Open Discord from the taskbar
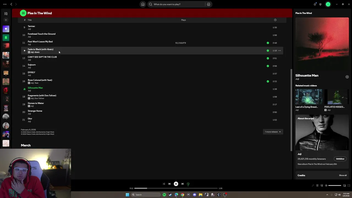The width and height of the screenshot is (352, 198). pyautogui.click(x=194, y=195)
